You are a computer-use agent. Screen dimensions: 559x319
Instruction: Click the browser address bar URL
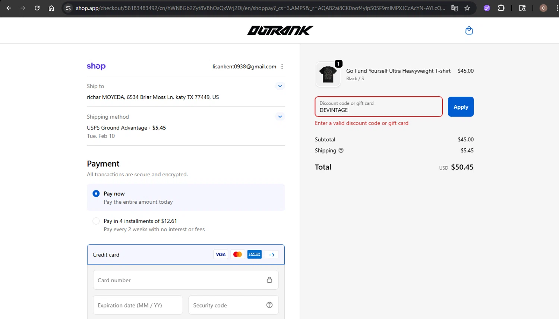pyautogui.click(x=260, y=8)
